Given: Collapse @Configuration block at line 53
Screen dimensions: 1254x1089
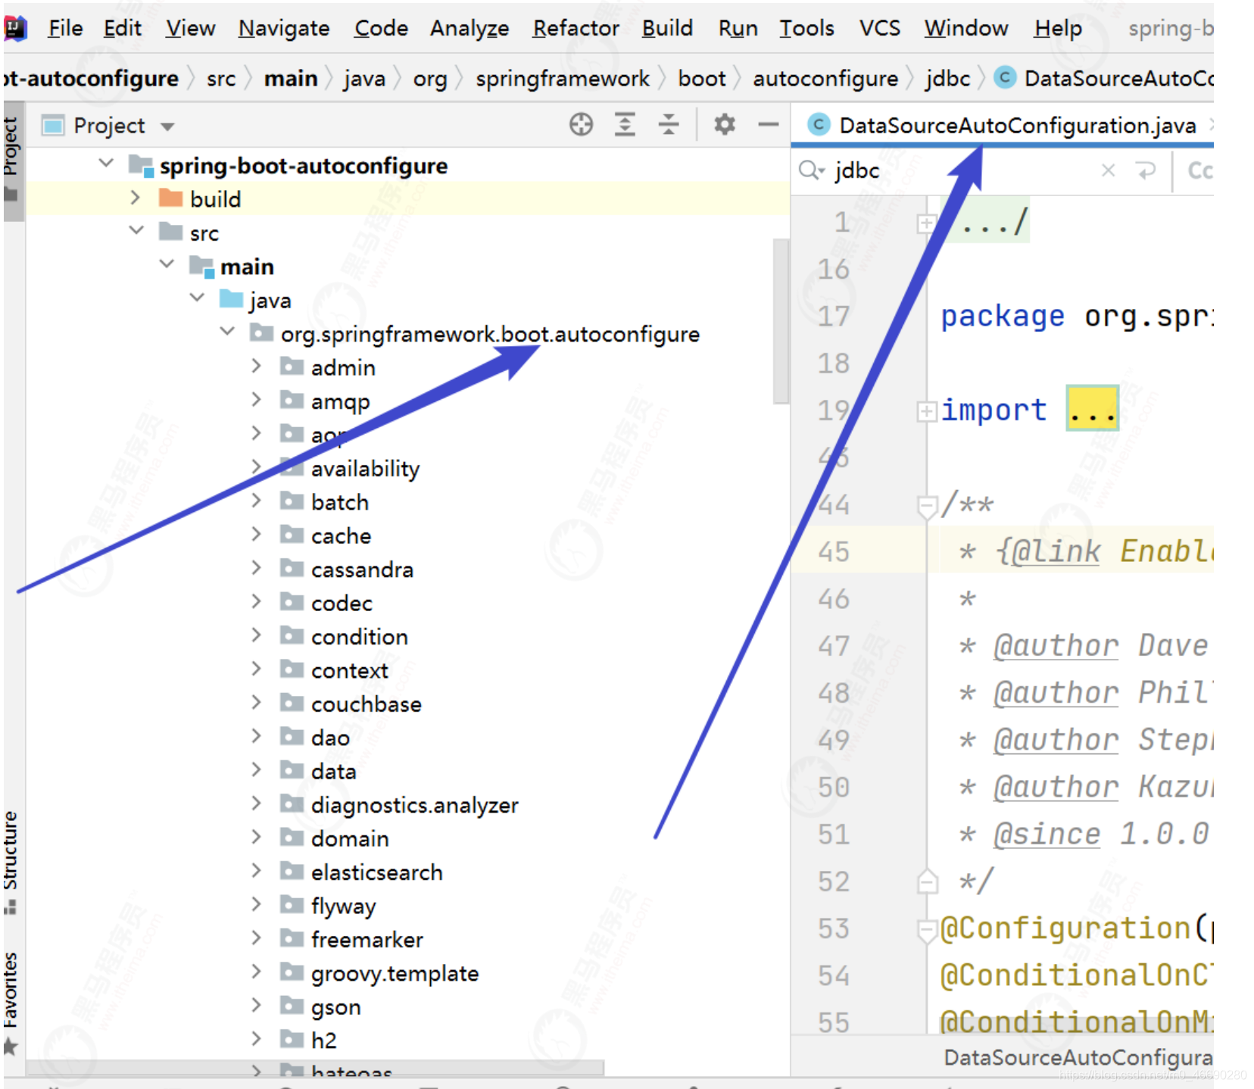Looking at the screenshot, I should [x=927, y=931].
